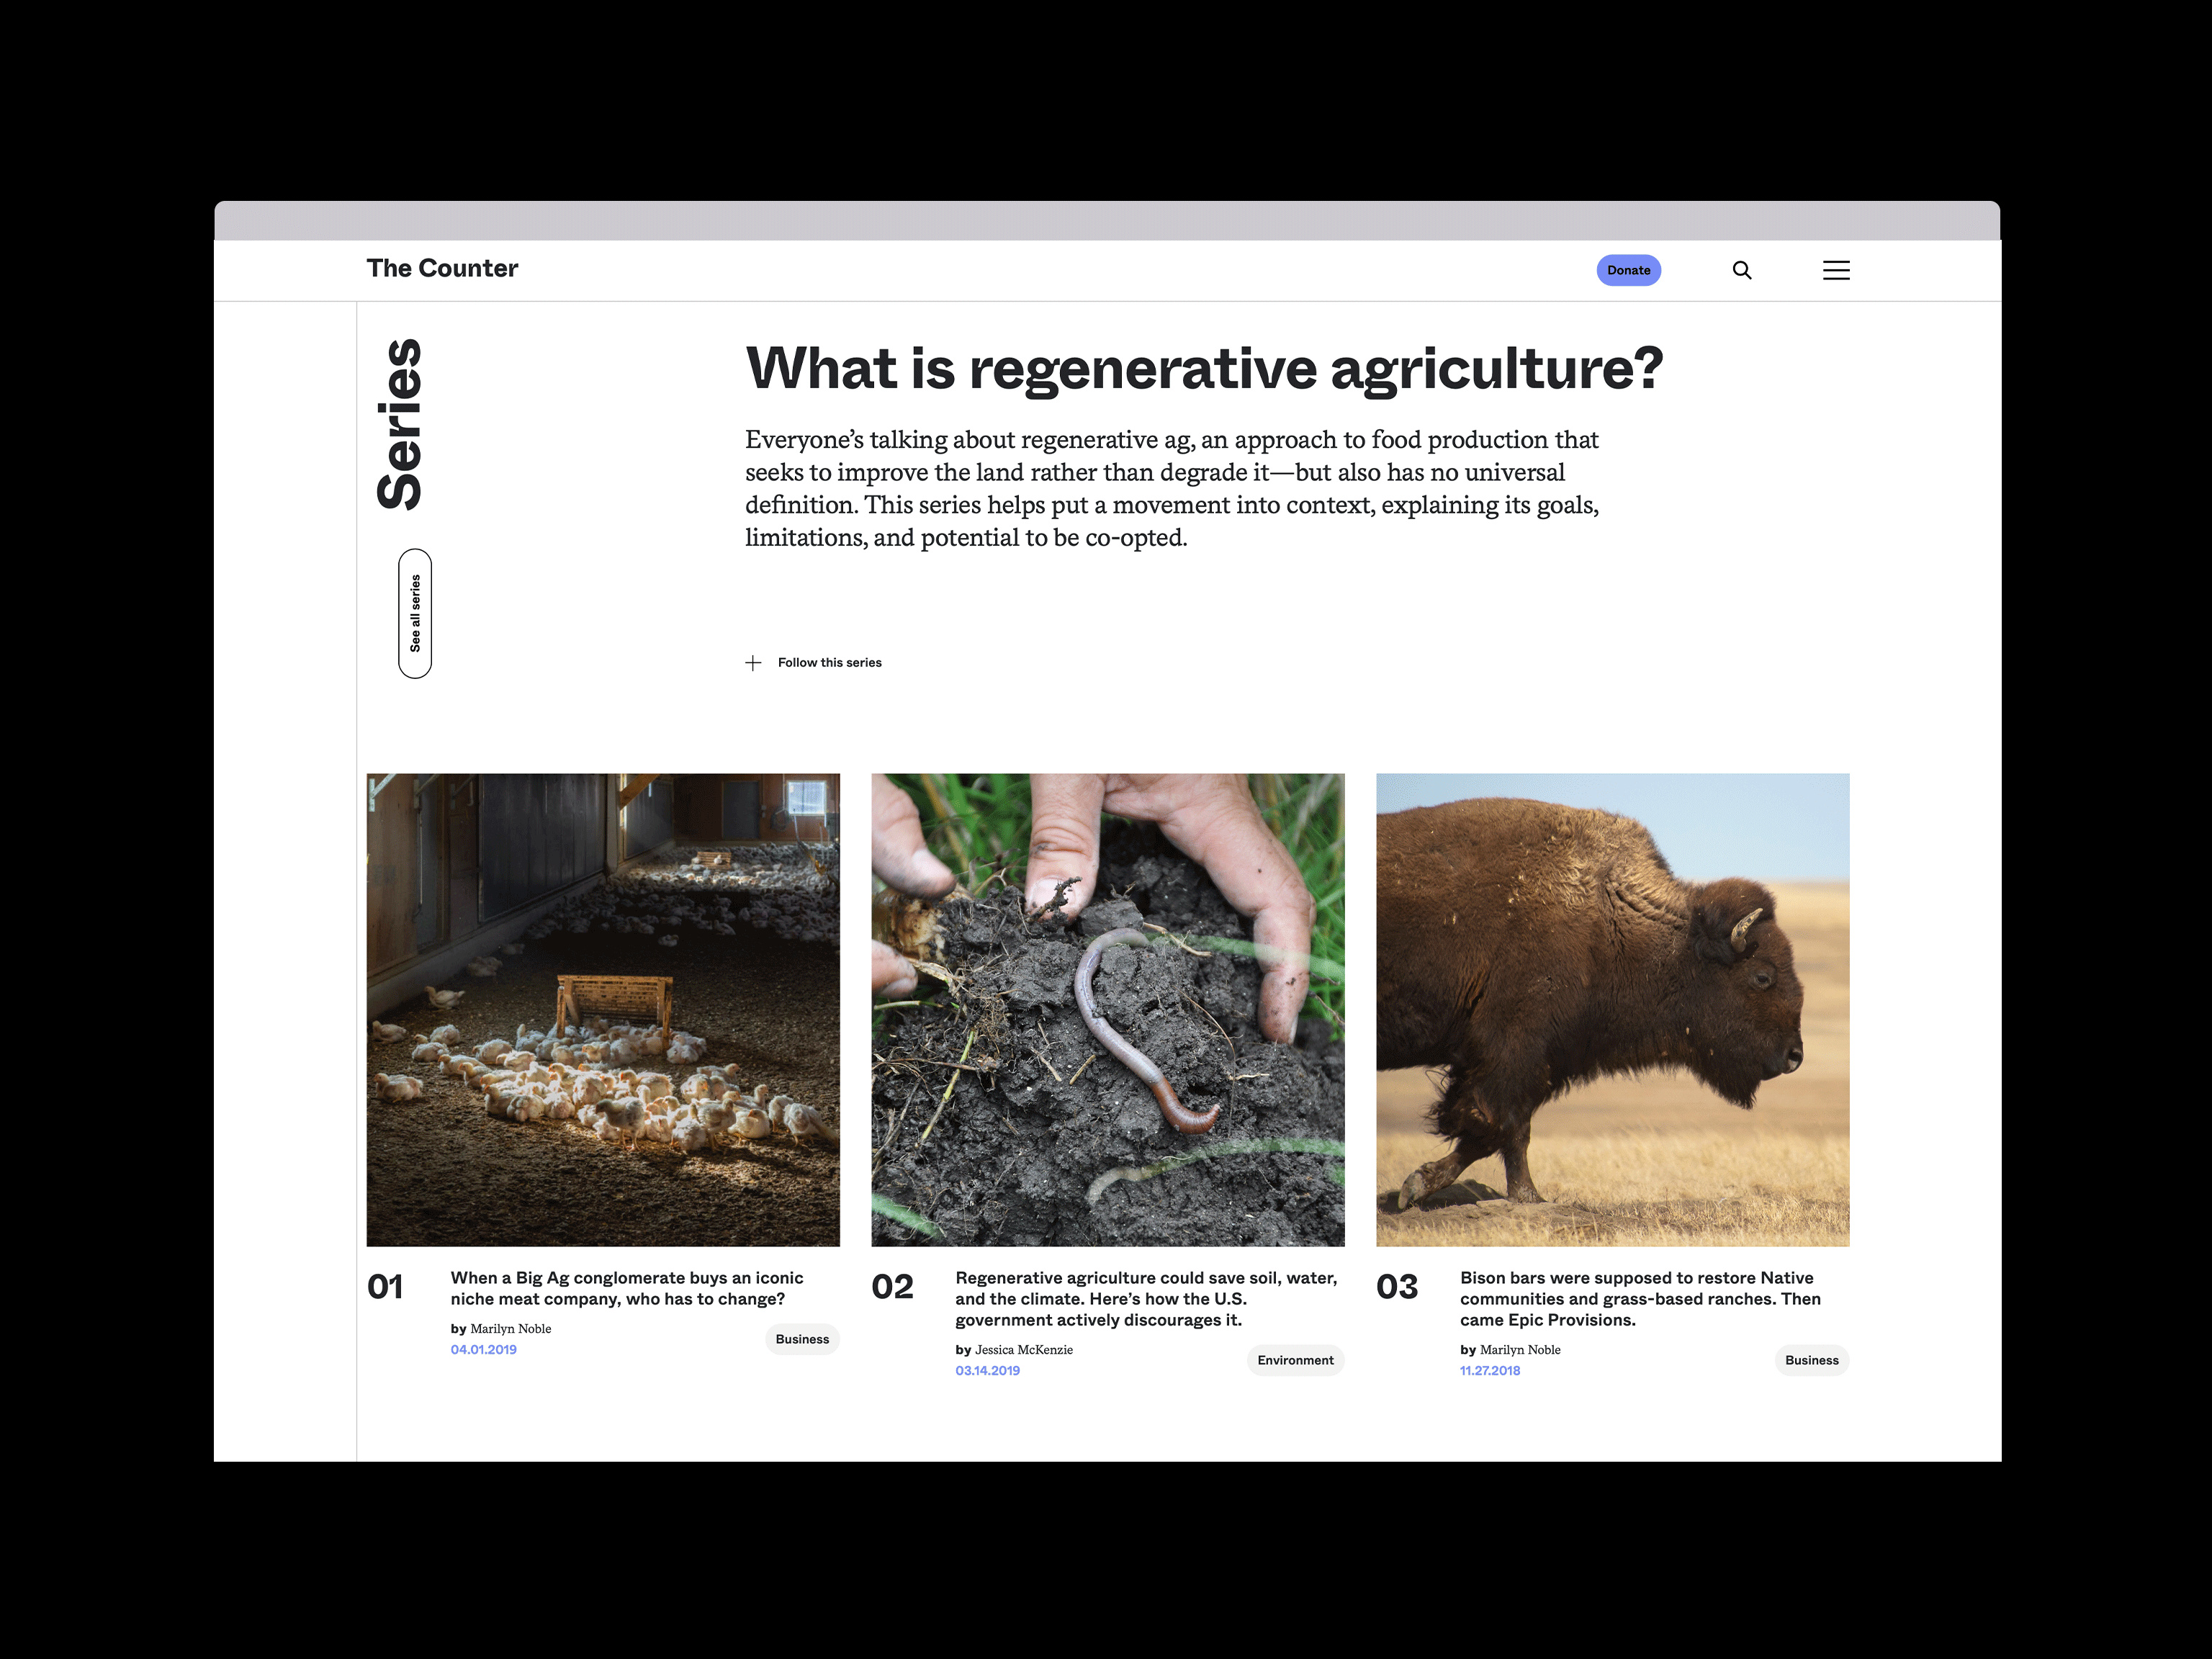Image resolution: width=2212 pixels, height=1659 pixels.
Task: Click the Donate button
Action: pos(1628,270)
